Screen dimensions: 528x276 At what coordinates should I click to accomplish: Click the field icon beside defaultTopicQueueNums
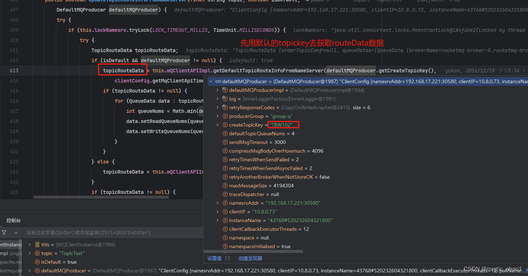point(225,133)
